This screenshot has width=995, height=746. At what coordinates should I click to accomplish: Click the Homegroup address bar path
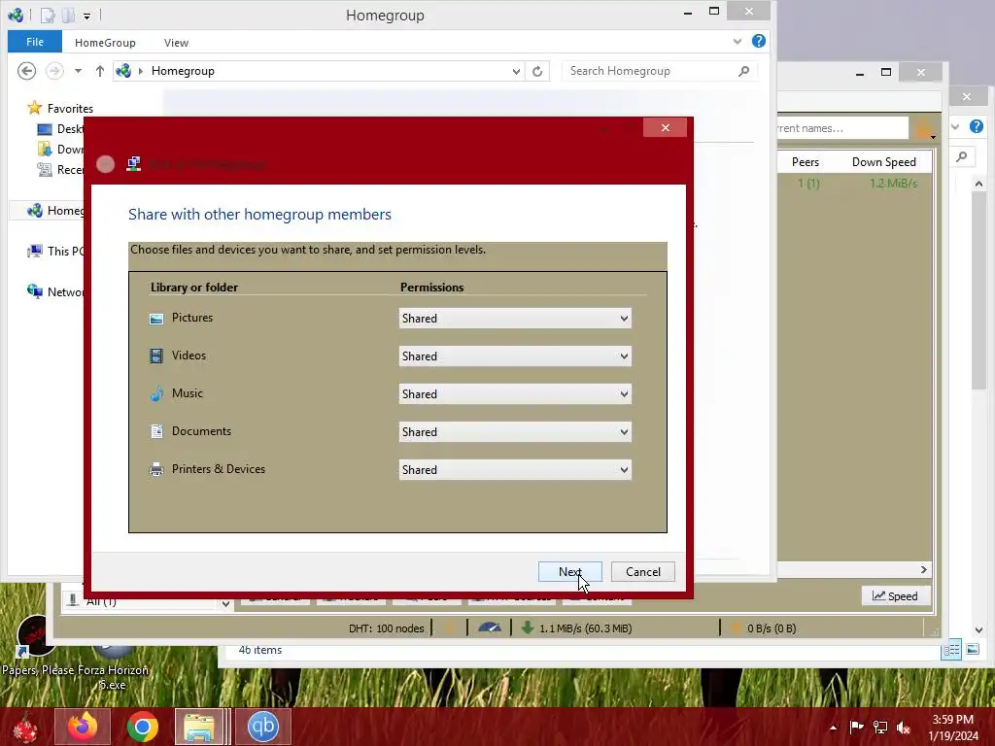tap(183, 71)
